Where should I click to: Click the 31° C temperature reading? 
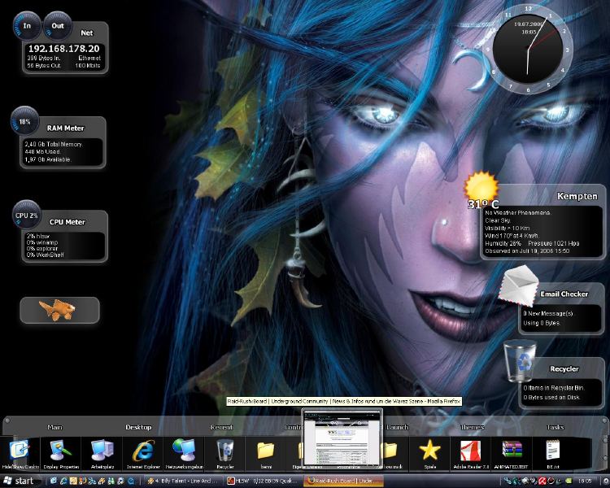(x=483, y=204)
